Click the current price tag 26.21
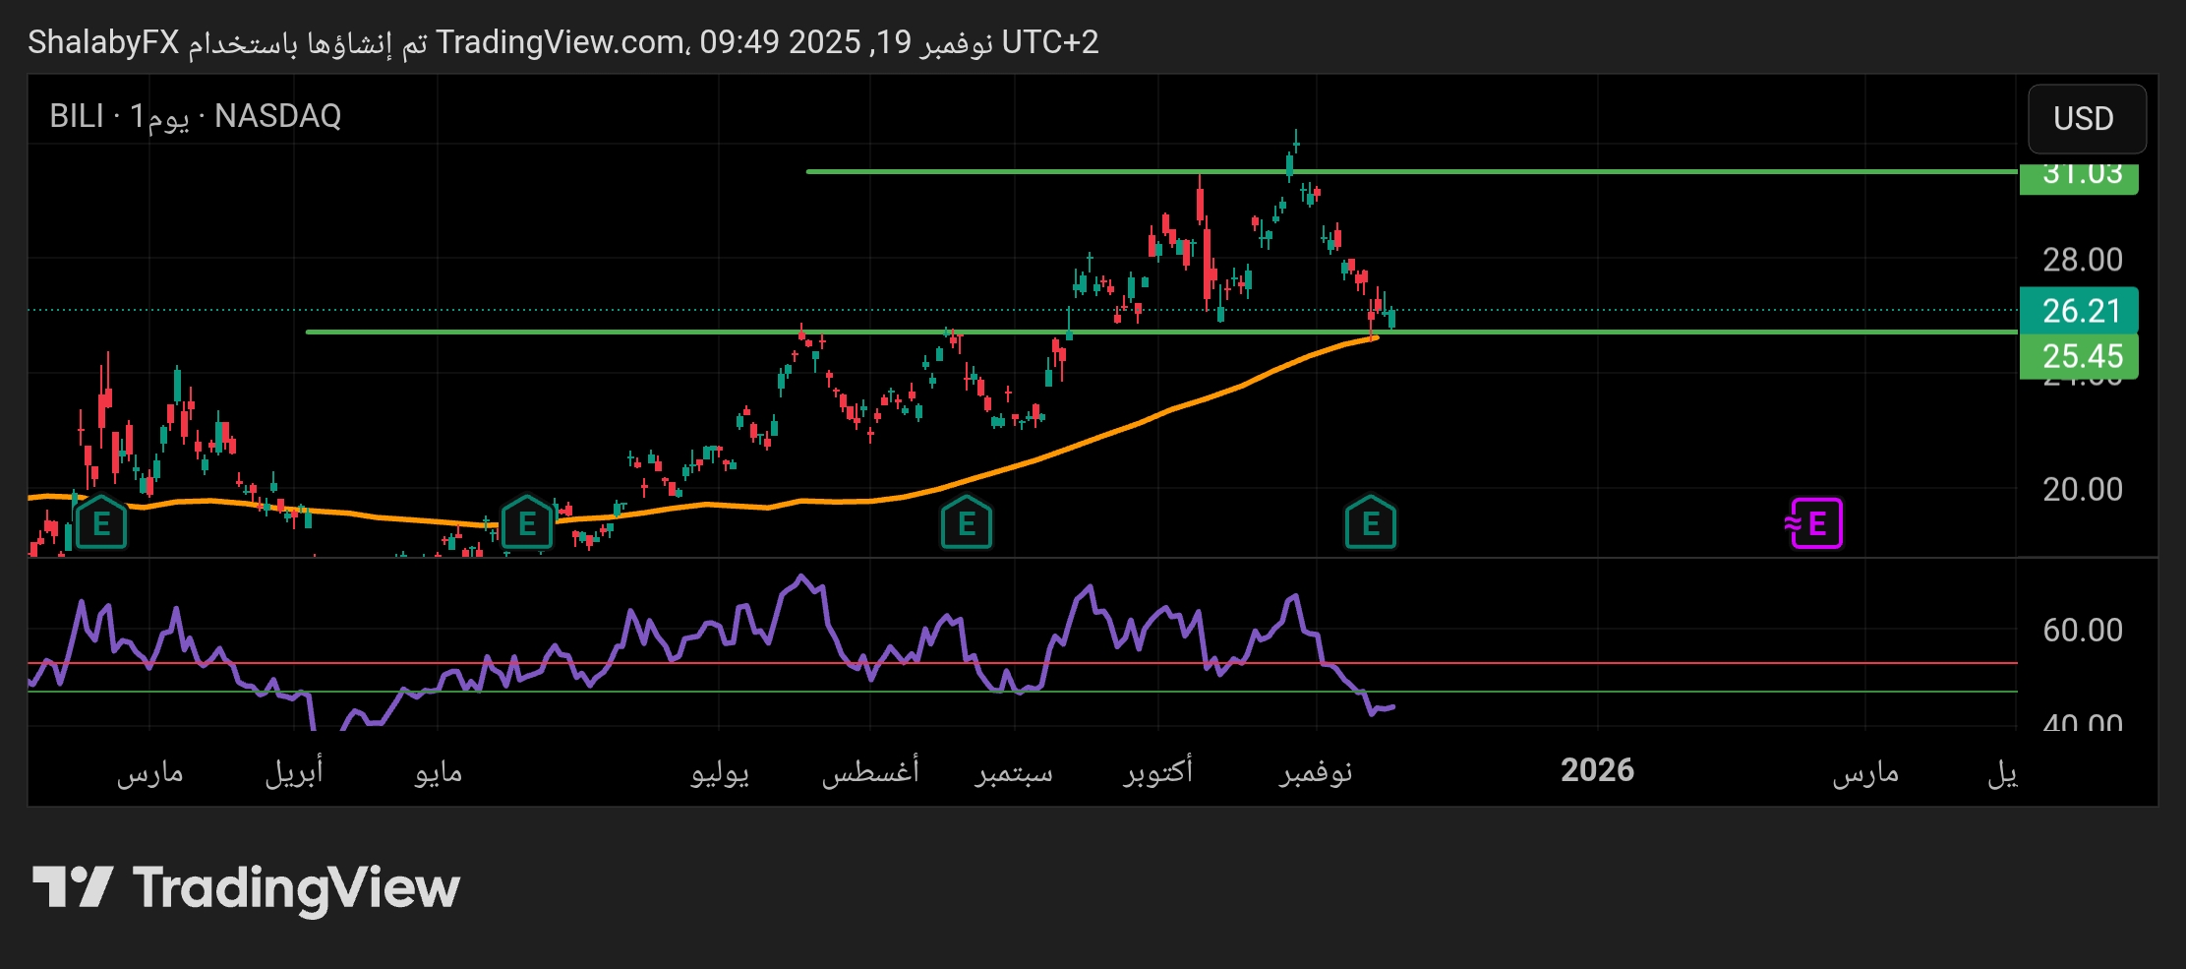The width and height of the screenshot is (2186, 969). (2079, 311)
